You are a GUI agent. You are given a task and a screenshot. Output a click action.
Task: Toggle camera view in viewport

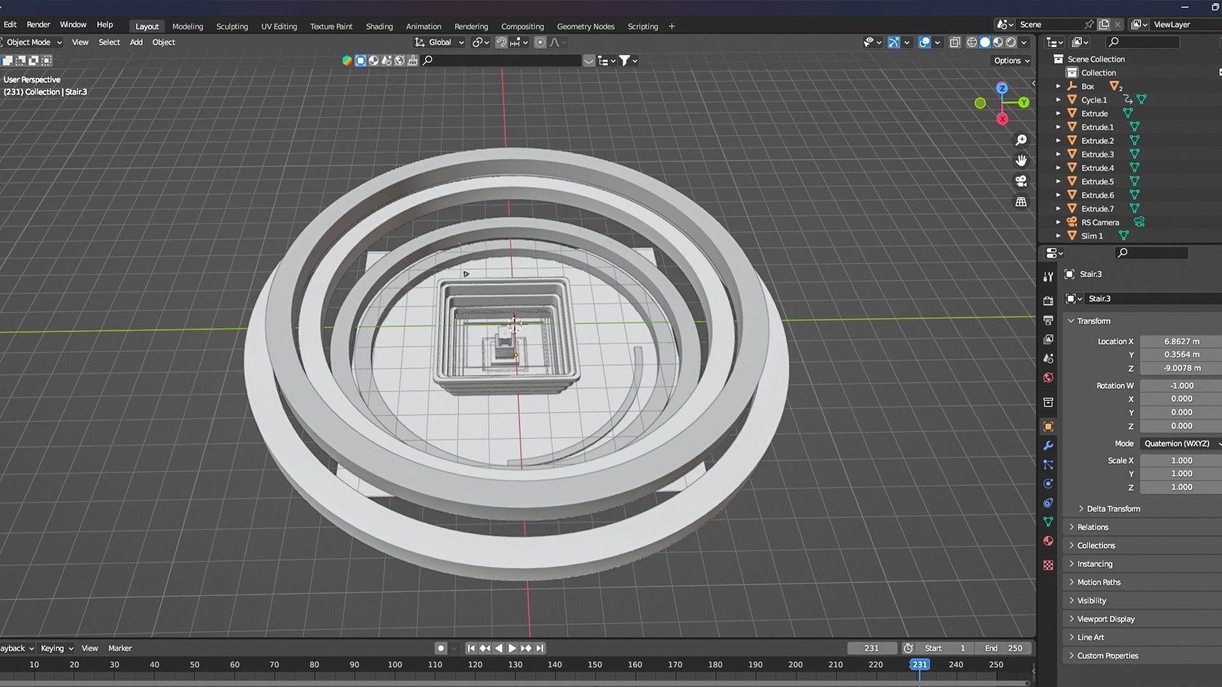tap(1021, 181)
